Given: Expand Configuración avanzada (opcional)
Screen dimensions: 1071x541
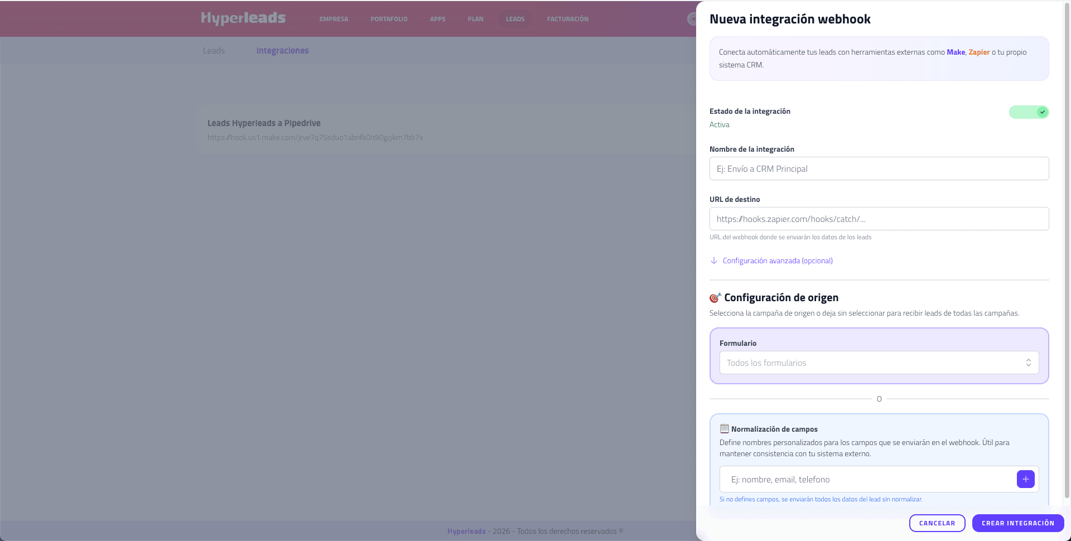Looking at the screenshot, I should click(777, 260).
